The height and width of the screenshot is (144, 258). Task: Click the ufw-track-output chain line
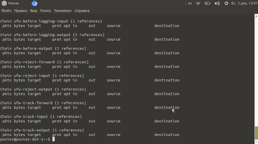(42, 130)
